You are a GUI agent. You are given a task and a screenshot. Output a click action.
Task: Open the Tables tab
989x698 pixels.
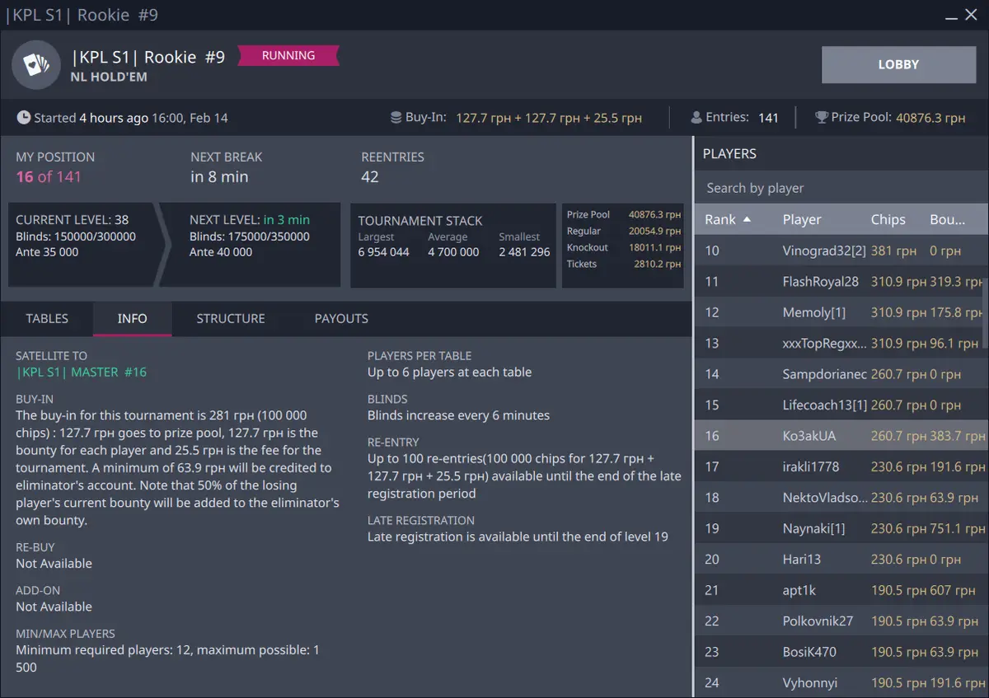tap(47, 318)
